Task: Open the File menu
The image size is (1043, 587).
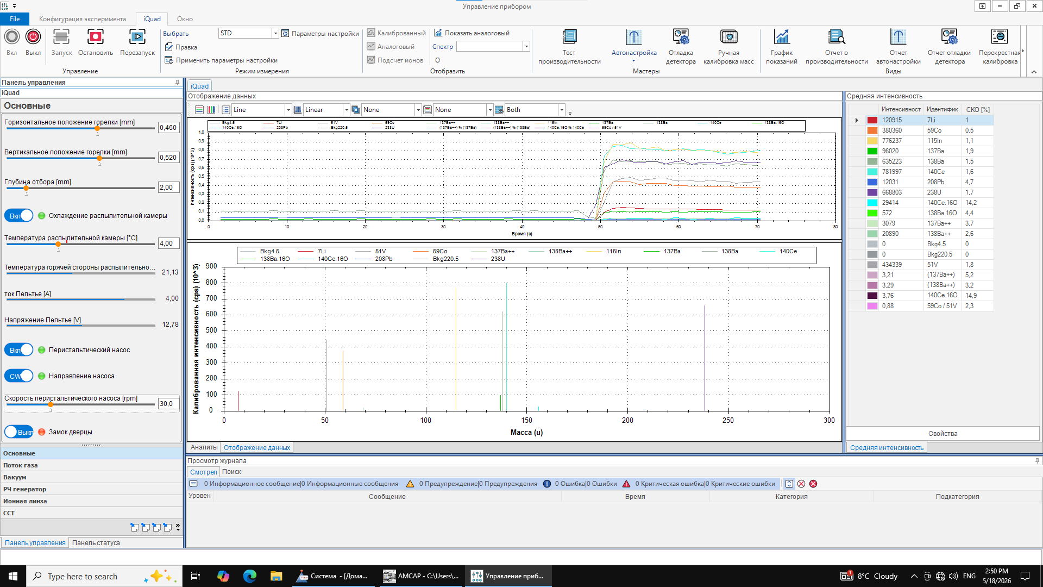Action: click(x=15, y=19)
